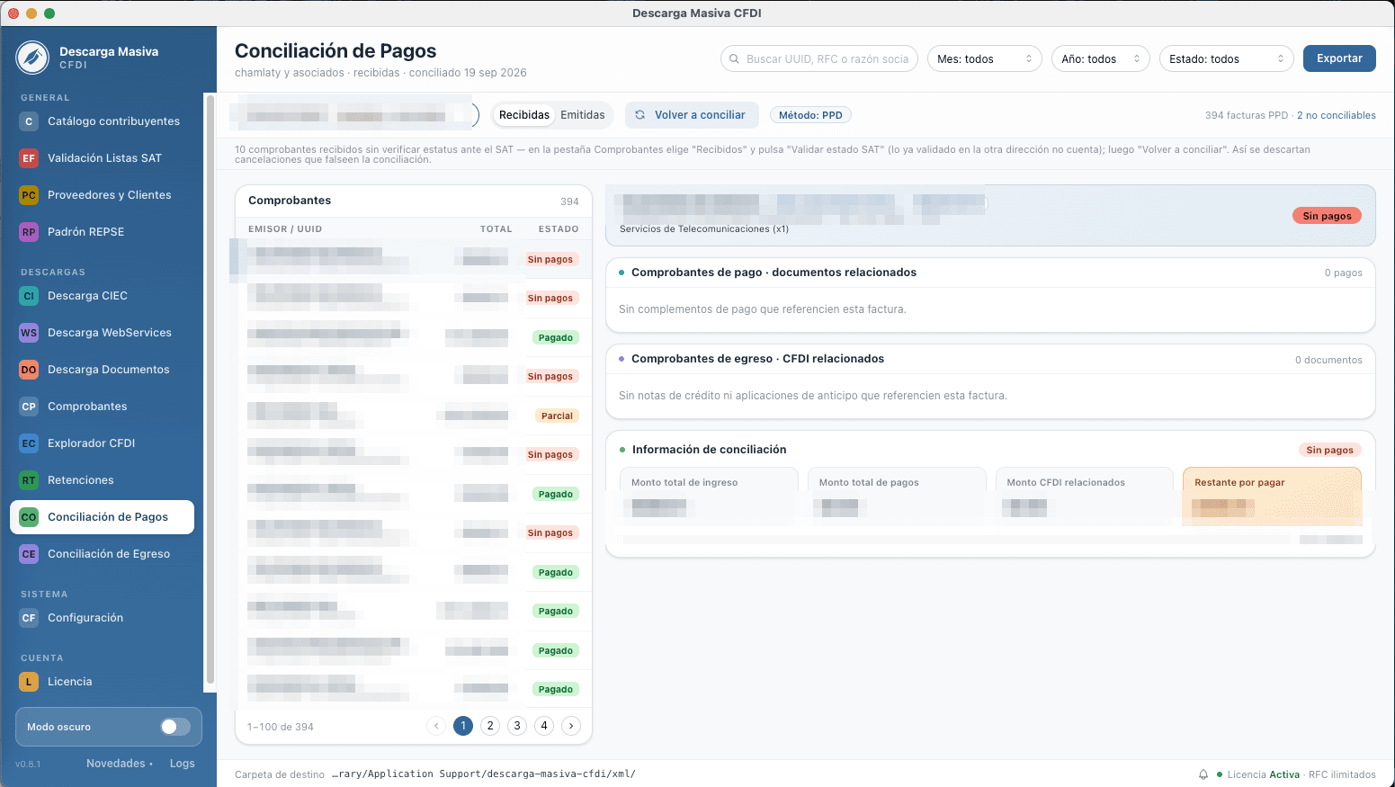Open the Conciliación de Pagos sidebar item
Image resolution: width=1395 pixels, height=787 pixels.
click(x=103, y=517)
